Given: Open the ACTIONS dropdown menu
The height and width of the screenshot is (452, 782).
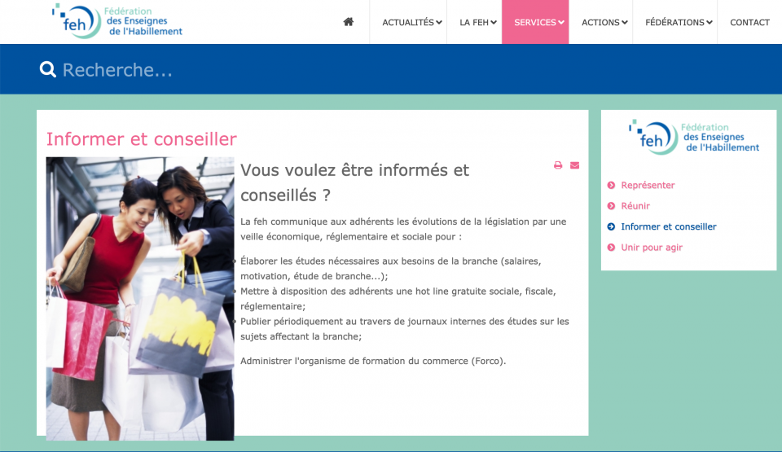Looking at the screenshot, I should coord(604,23).
